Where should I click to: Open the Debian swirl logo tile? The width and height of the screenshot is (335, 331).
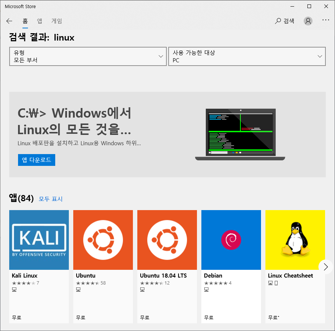[x=231, y=240]
